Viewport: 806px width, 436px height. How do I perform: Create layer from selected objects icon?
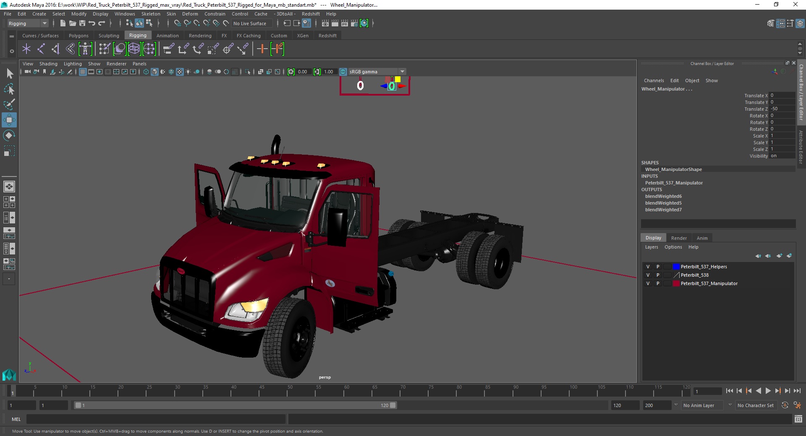[789, 256]
